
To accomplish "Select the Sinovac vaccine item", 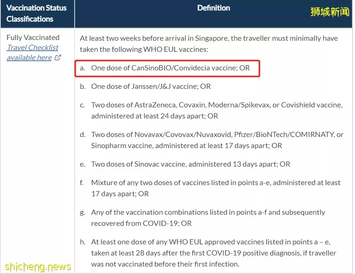I will 190,164.
